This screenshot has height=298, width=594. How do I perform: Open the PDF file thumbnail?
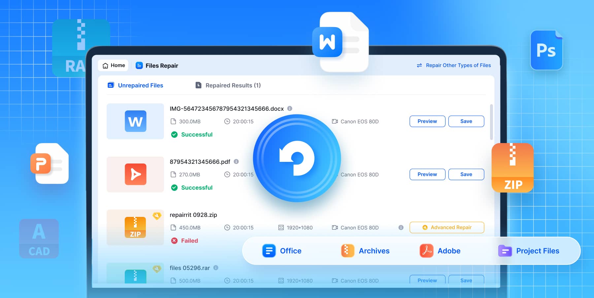[135, 174]
